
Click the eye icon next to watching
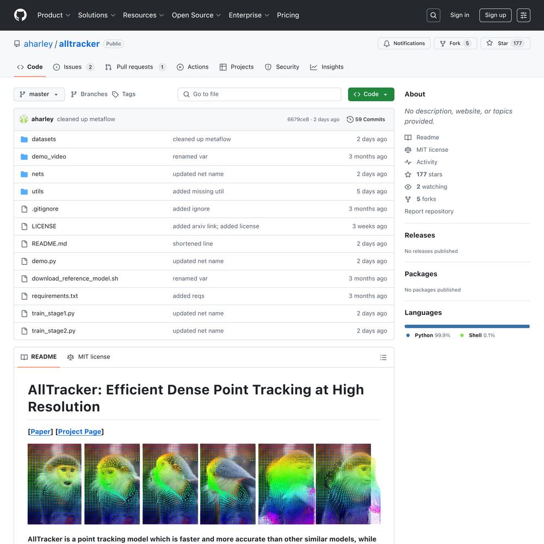[x=408, y=187]
